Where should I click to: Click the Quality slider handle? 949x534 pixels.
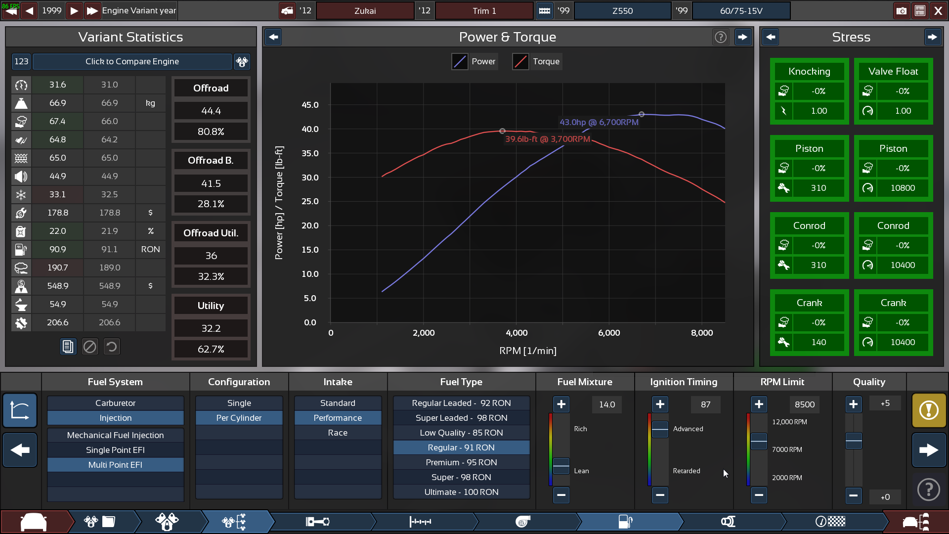coord(854,441)
